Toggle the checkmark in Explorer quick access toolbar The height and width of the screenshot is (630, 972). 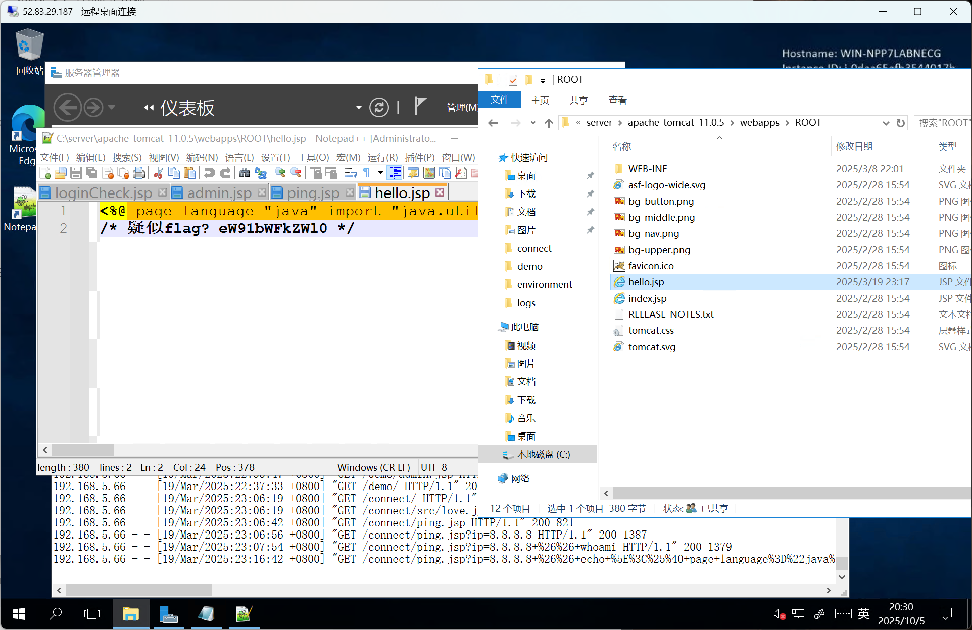coord(513,80)
